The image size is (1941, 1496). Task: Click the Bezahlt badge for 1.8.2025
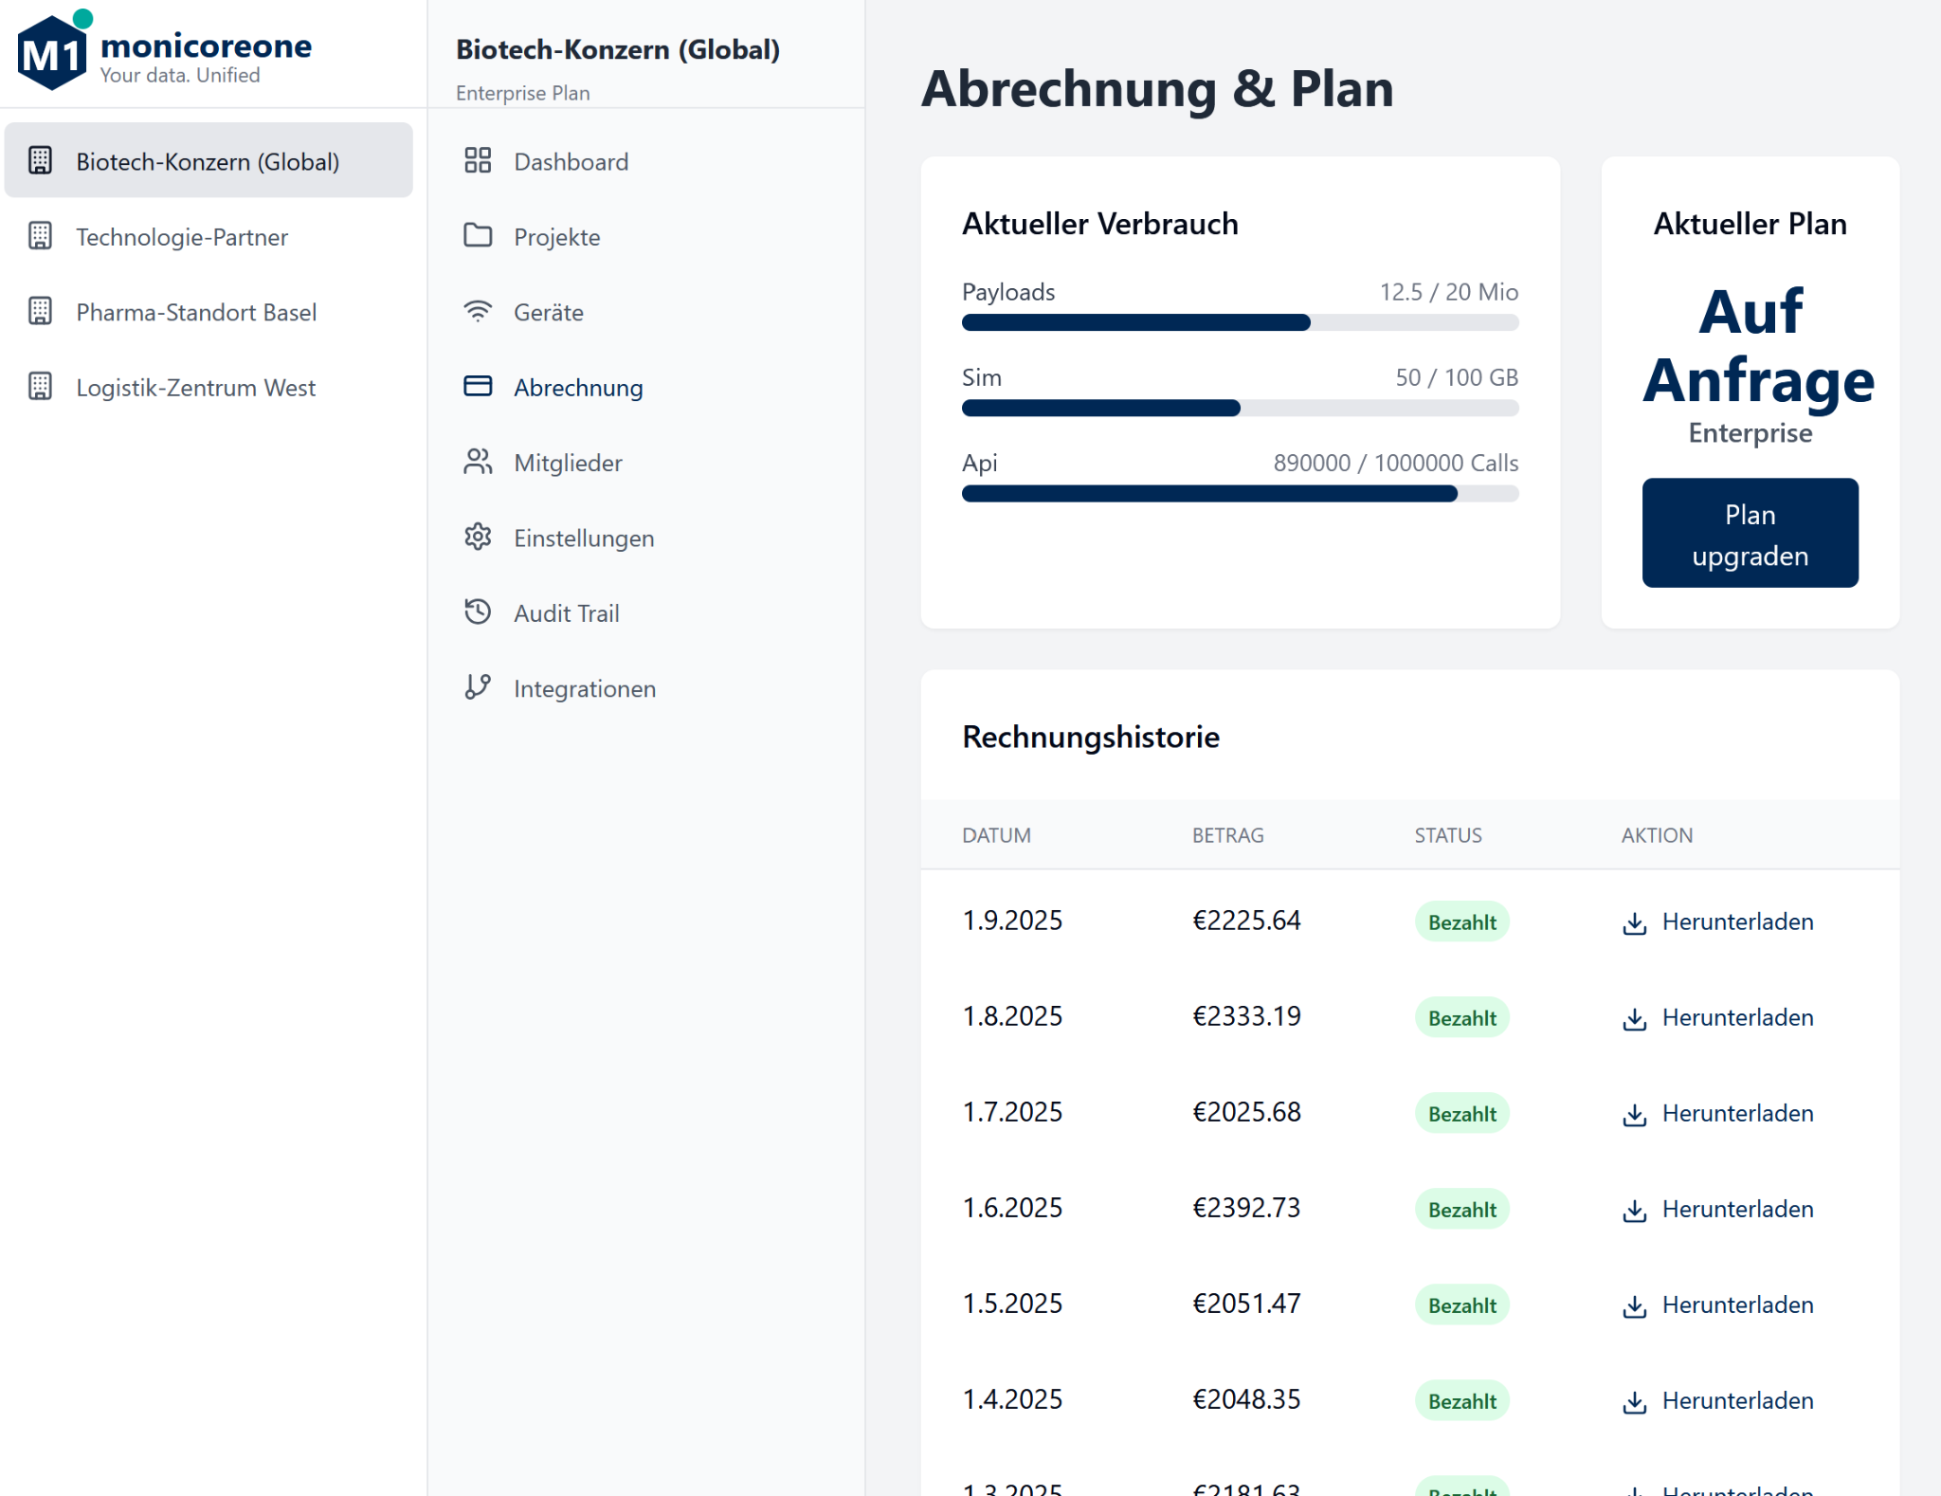click(1460, 1018)
